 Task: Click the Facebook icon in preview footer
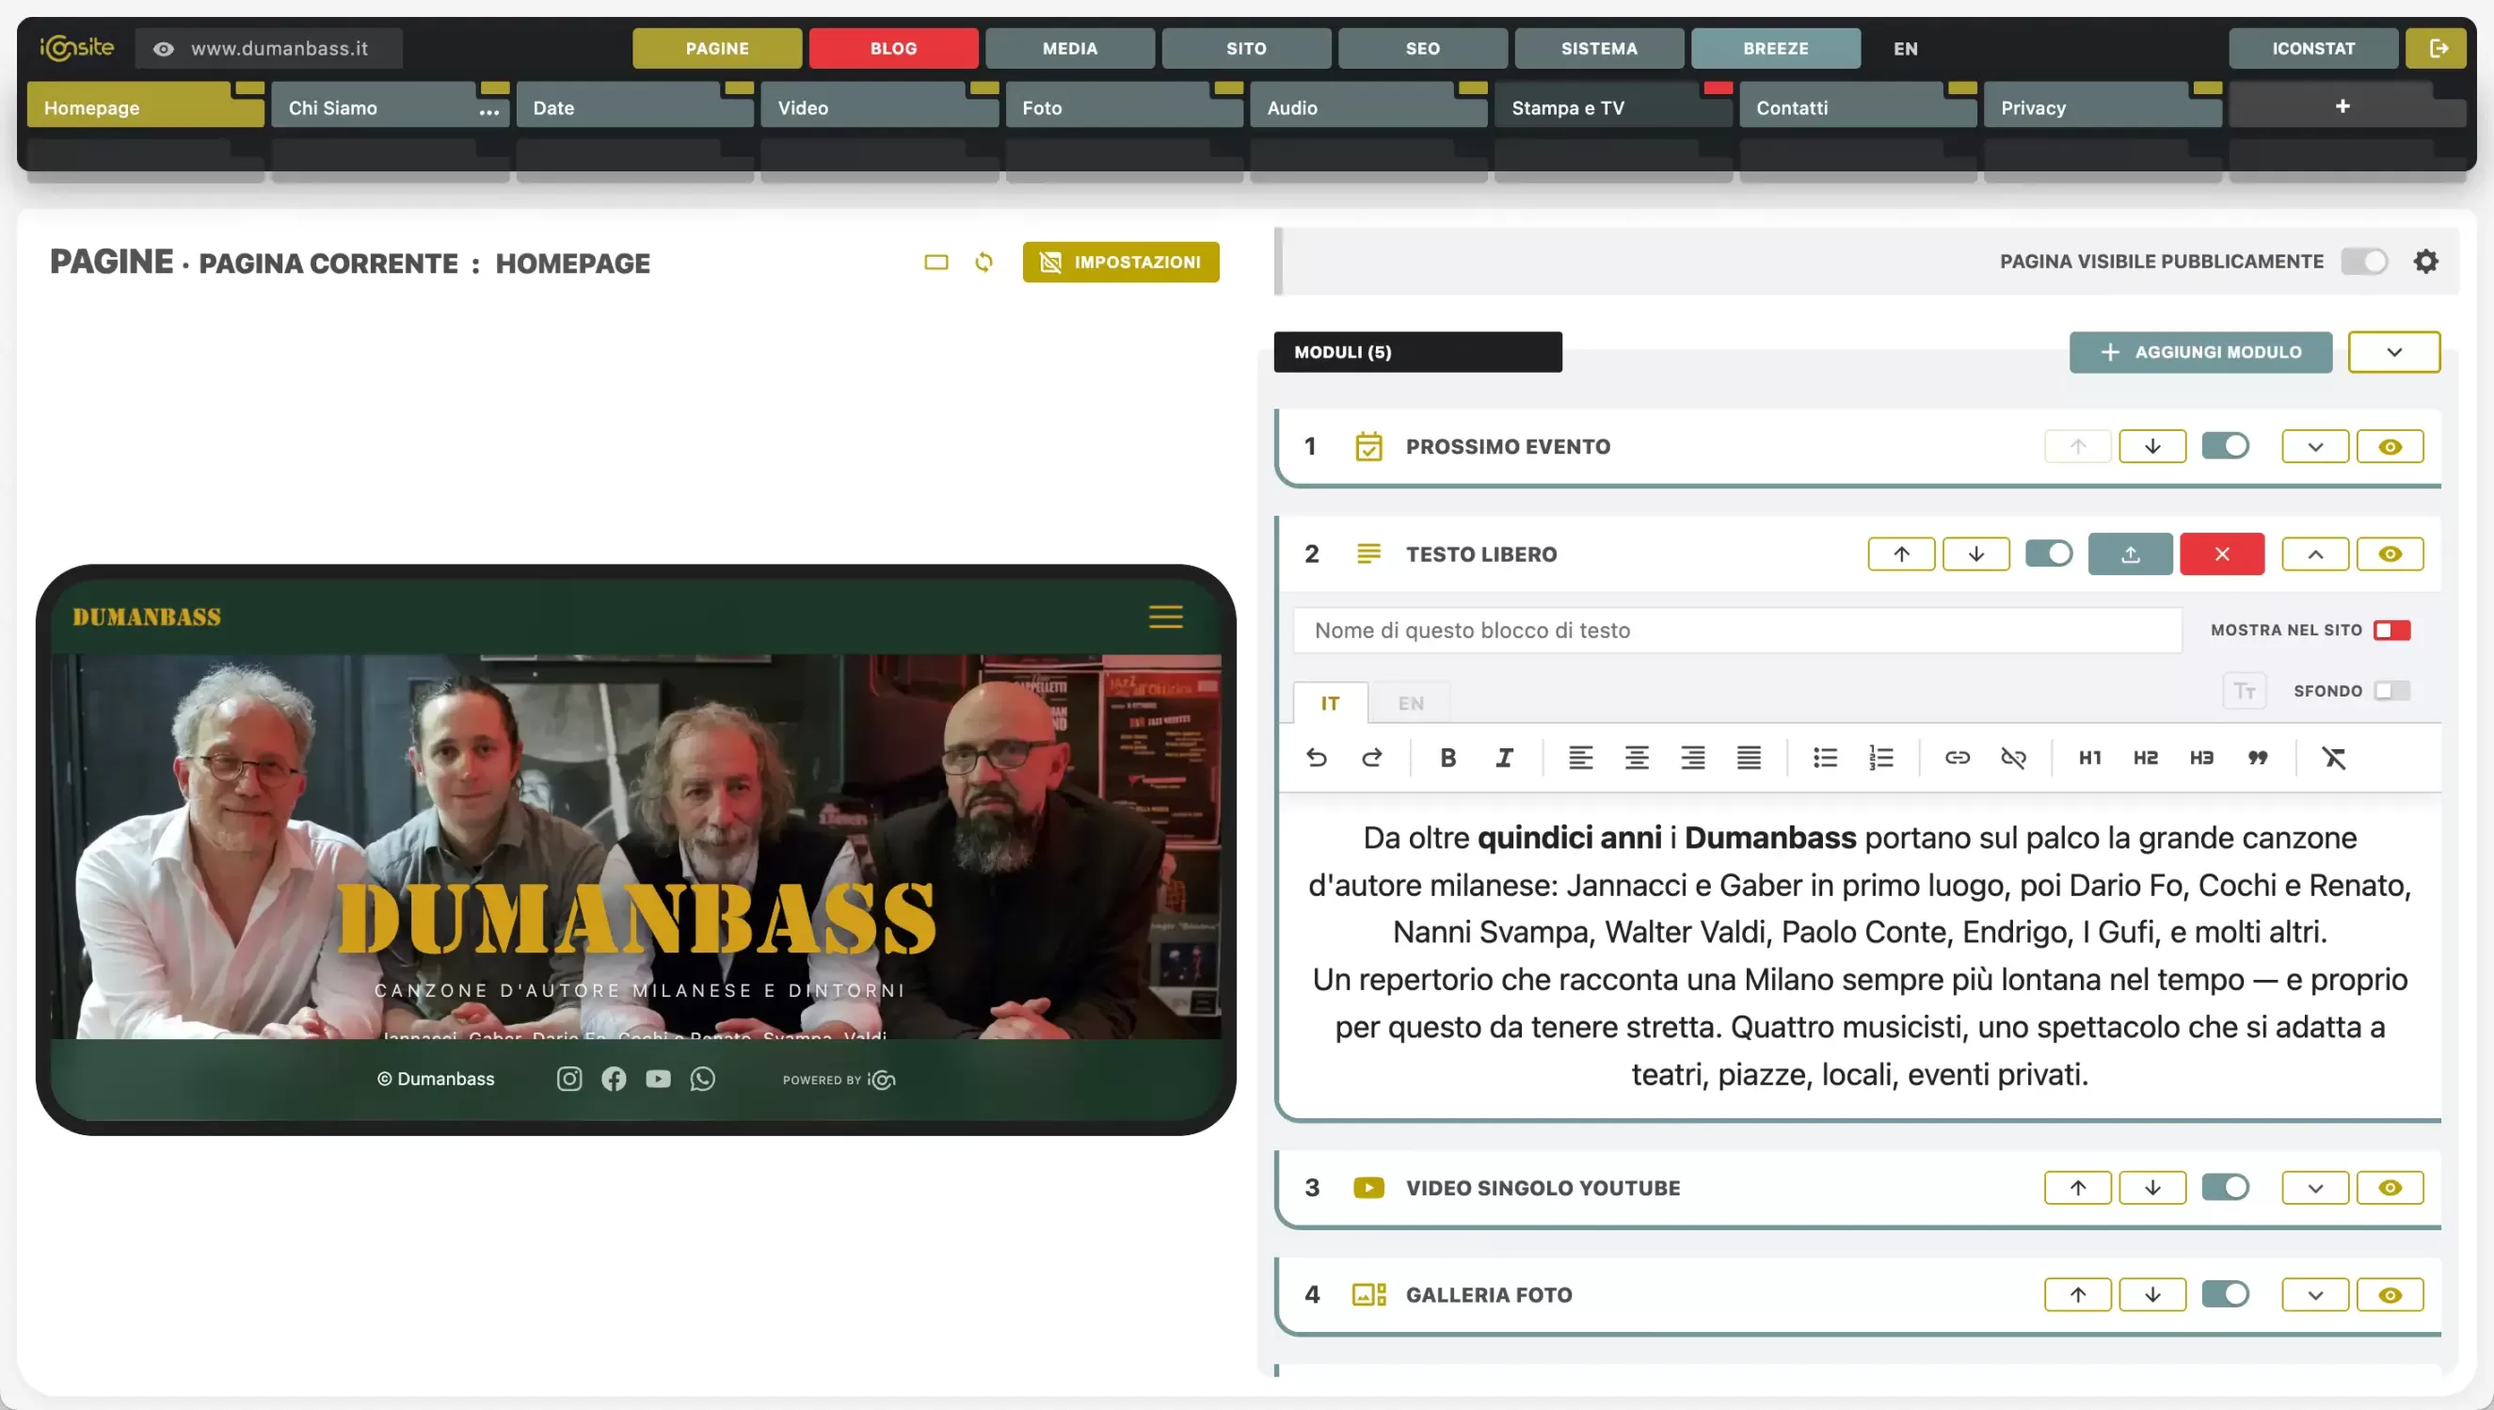[x=614, y=1079]
